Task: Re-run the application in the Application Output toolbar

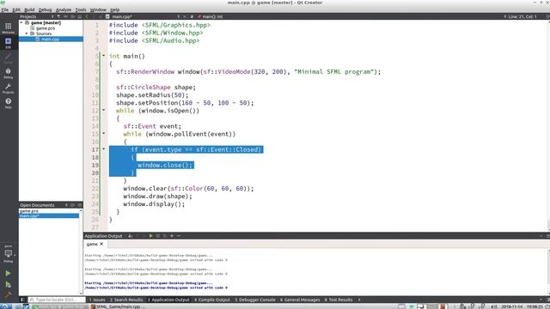Action: click(151, 236)
